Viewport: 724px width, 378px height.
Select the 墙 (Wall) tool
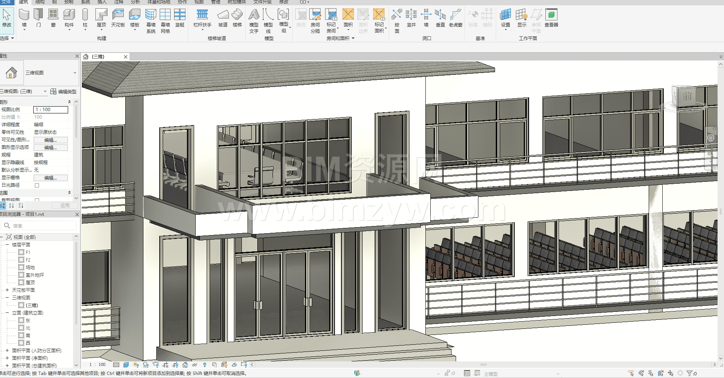click(x=24, y=18)
